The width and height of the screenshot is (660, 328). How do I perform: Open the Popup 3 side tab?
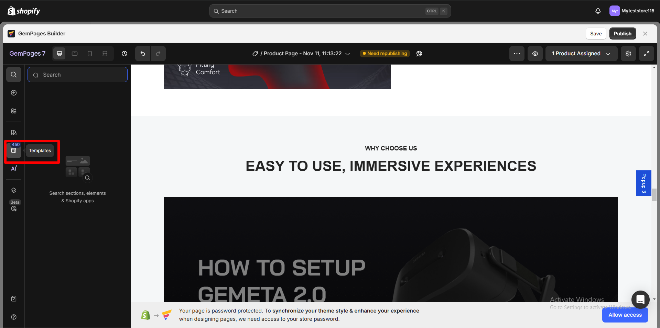tap(643, 183)
